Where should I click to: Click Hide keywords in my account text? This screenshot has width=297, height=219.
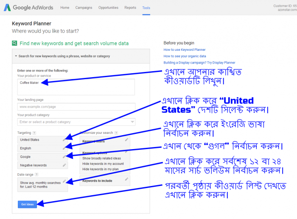103,164
